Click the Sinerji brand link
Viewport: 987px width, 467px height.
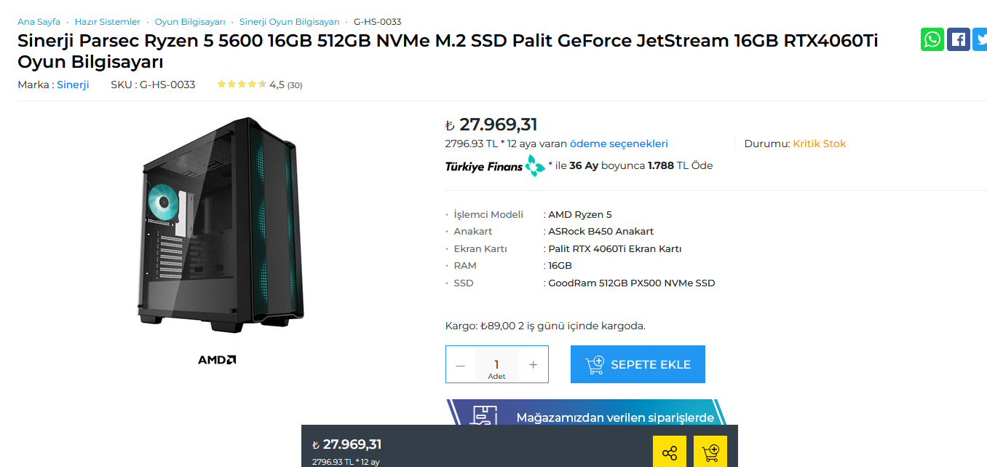tap(73, 85)
